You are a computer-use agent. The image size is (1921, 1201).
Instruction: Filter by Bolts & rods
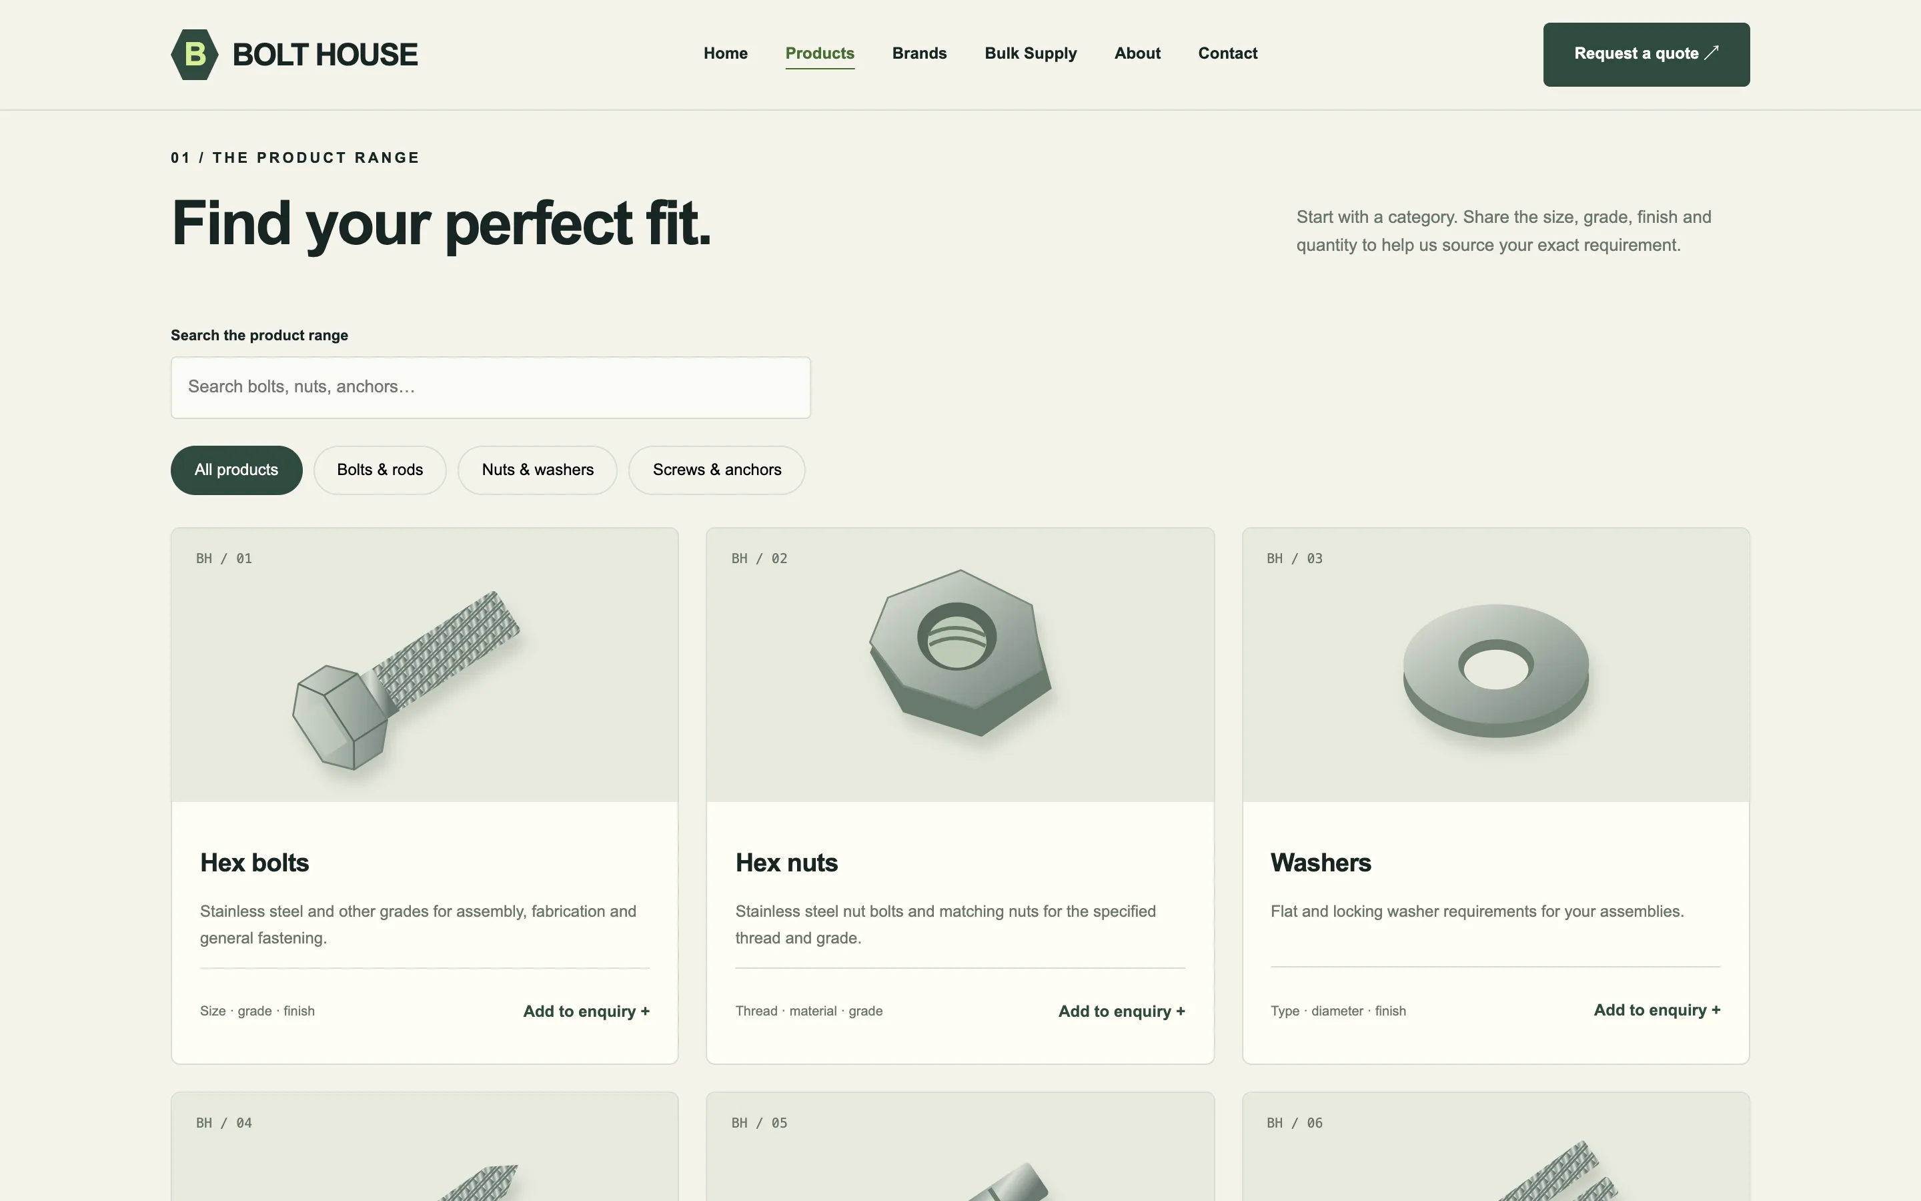(x=380, y=470)
